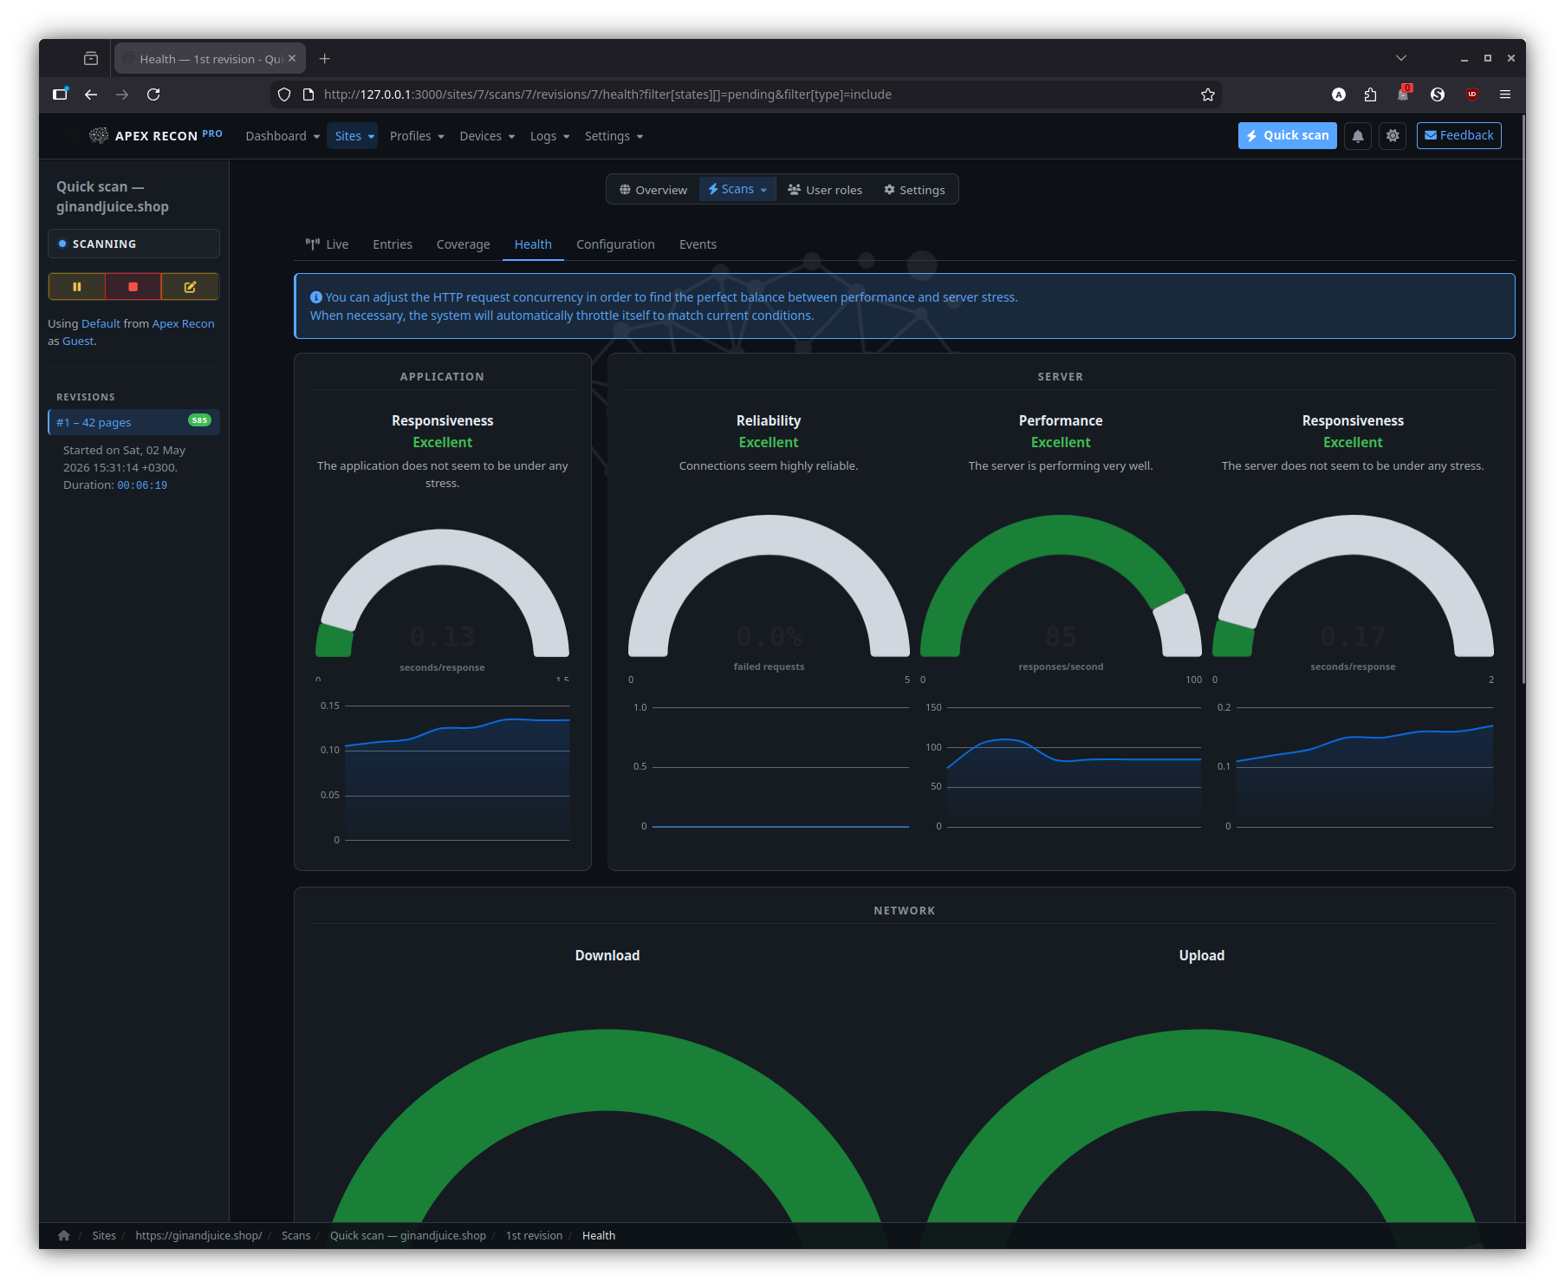Open the account extension icon labeled A
The height and width of the screenshot is (1288, 1565).
1339,94
